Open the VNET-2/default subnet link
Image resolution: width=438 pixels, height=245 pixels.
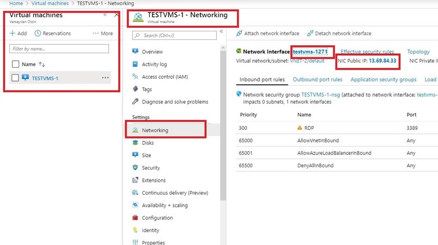tap(307, 61)
